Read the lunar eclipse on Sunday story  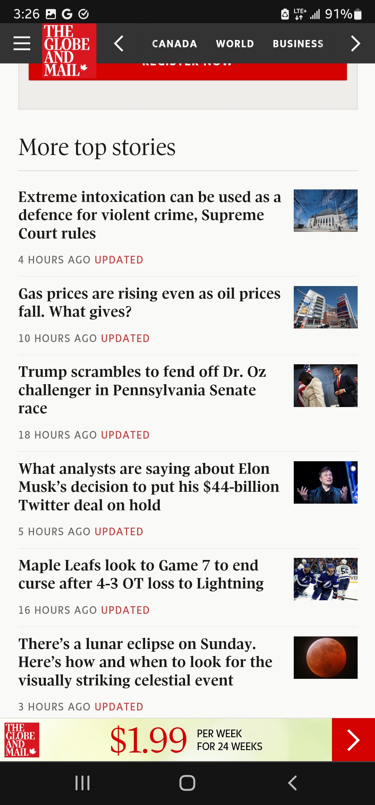[x=145, y=662]
